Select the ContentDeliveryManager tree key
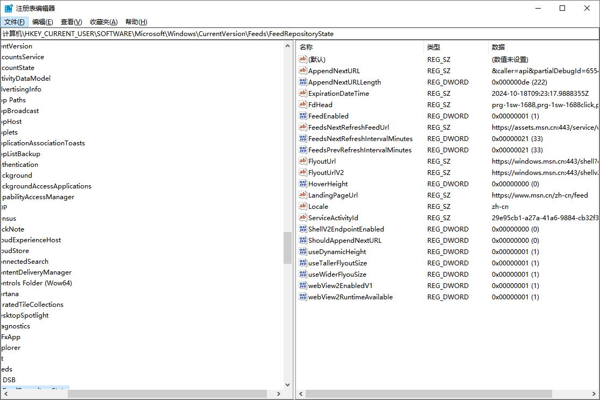The width and height of the screenshot is (600, 400). (36, 272)
